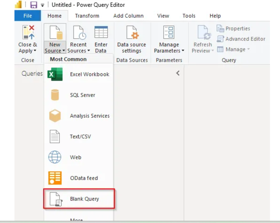Viewport: 280px width, 223px height.
Task: Click the Refresh Preview icon
Action: pos(204,32)
